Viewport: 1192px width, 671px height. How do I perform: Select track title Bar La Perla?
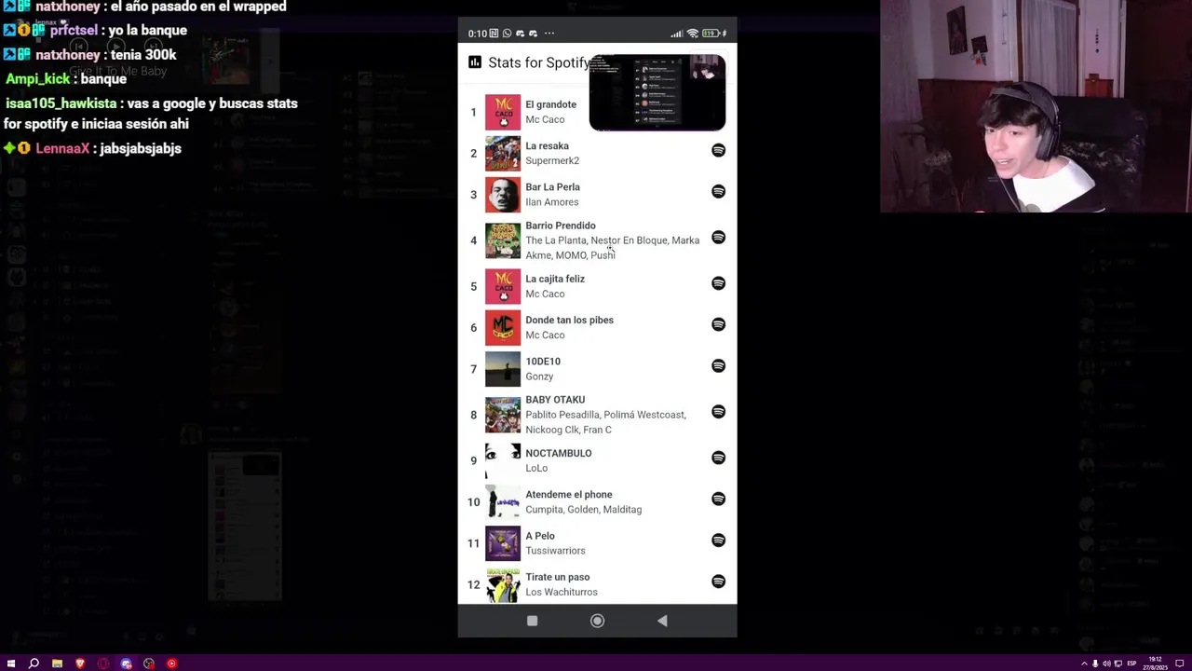click(552, 186)
